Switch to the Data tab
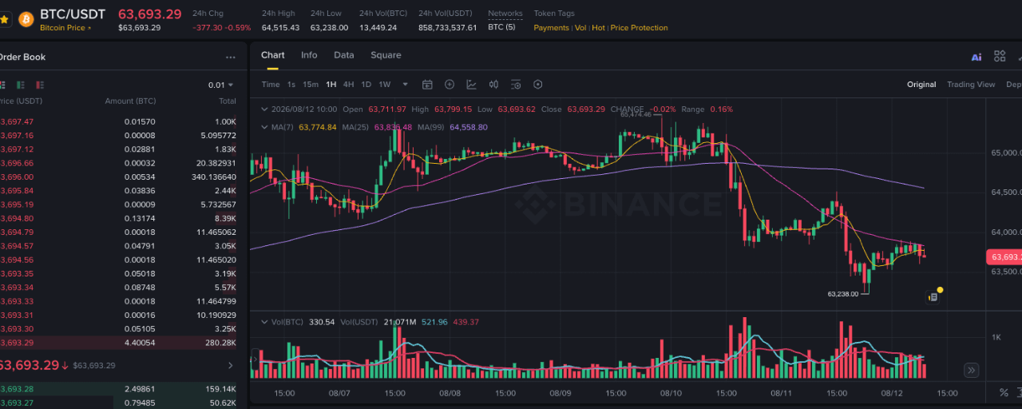The image size is (1022, 409). [x=344, y=55]
